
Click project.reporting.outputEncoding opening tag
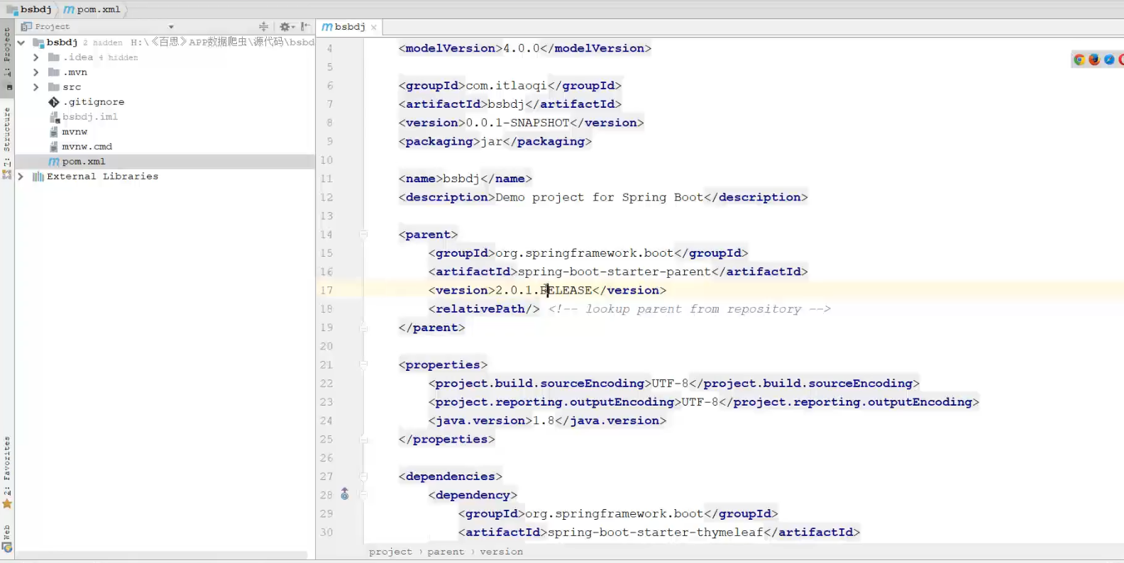pos(554,402)
